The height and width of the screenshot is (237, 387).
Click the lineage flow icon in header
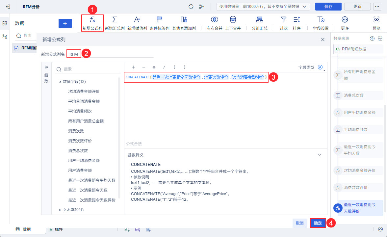[x=201, y=7]
